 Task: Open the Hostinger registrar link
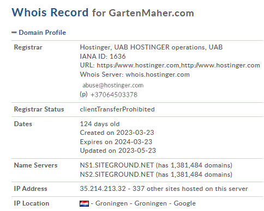tap(151, 47)
